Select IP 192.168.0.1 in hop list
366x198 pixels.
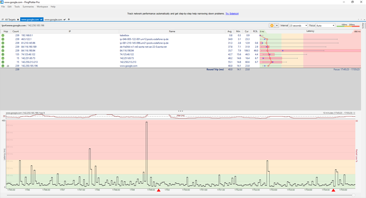(27, 36)
